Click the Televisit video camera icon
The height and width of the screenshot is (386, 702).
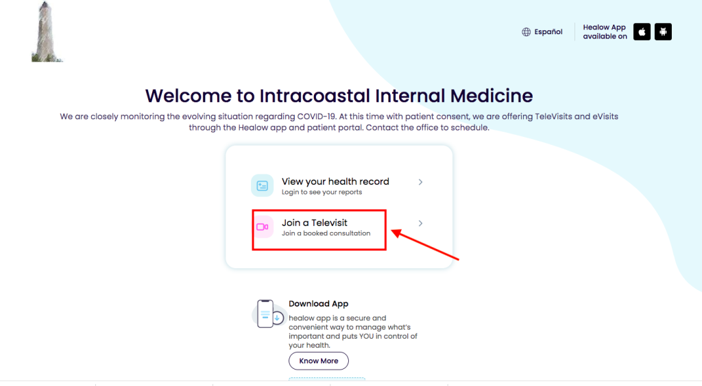click(263, 227)
